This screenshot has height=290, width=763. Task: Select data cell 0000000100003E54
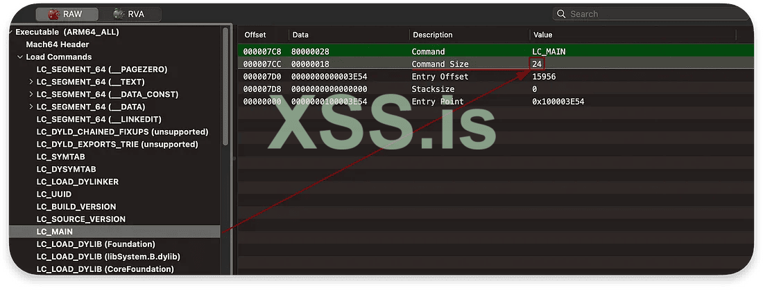(329, 102)
